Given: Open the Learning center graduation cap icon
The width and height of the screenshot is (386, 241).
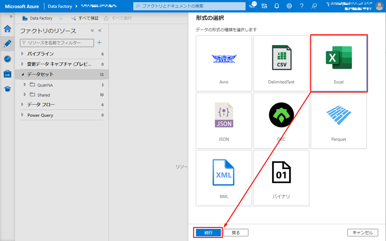Looking at the screenshot, I should (7, 89).
